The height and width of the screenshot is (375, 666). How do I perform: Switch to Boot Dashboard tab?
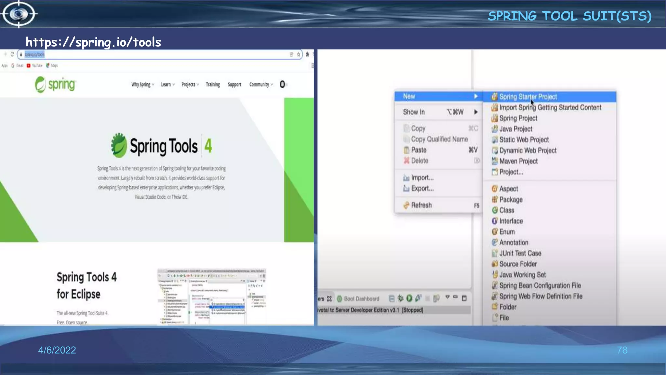(x=358, y=299)
